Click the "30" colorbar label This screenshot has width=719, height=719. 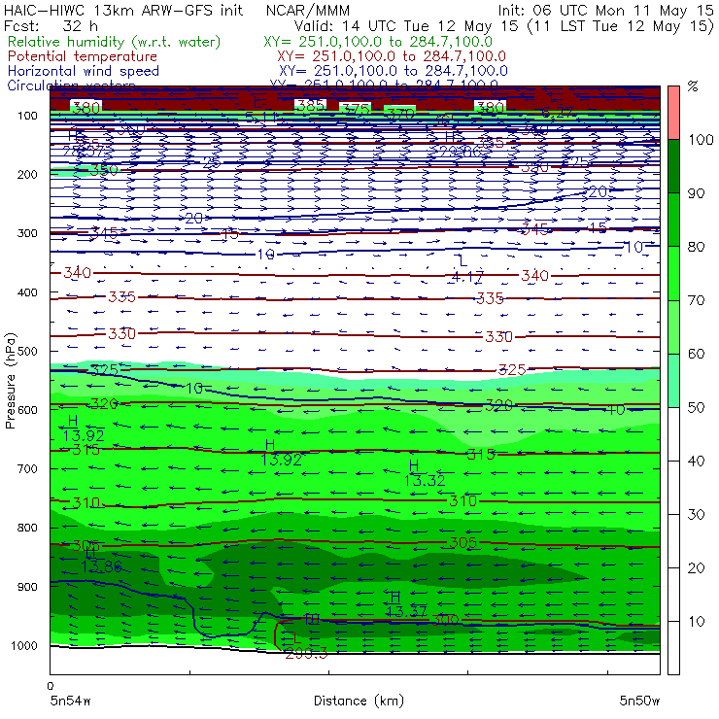[x=696, y=515]
